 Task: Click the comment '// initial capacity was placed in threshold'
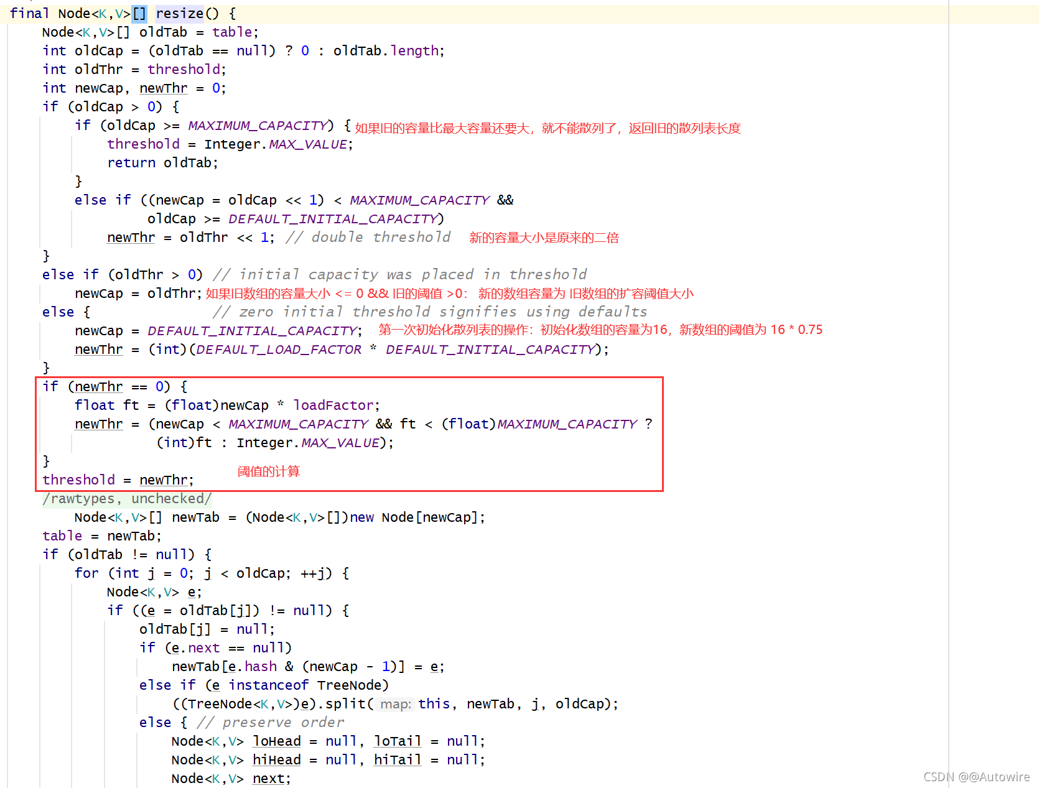coord(400,275)
